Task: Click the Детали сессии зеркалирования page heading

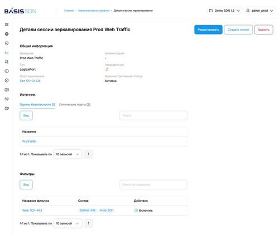Action: click(x=75, y=30)
